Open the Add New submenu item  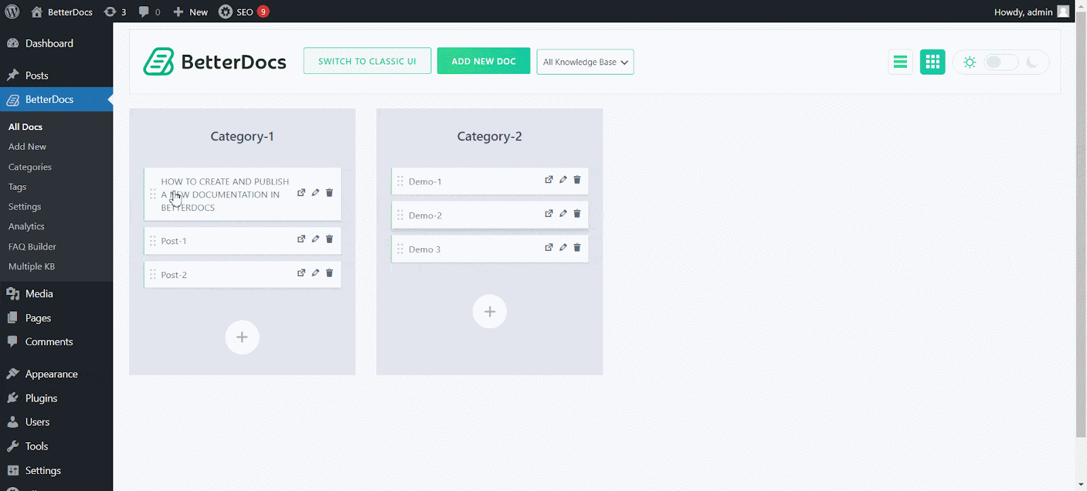coord(27,146)
